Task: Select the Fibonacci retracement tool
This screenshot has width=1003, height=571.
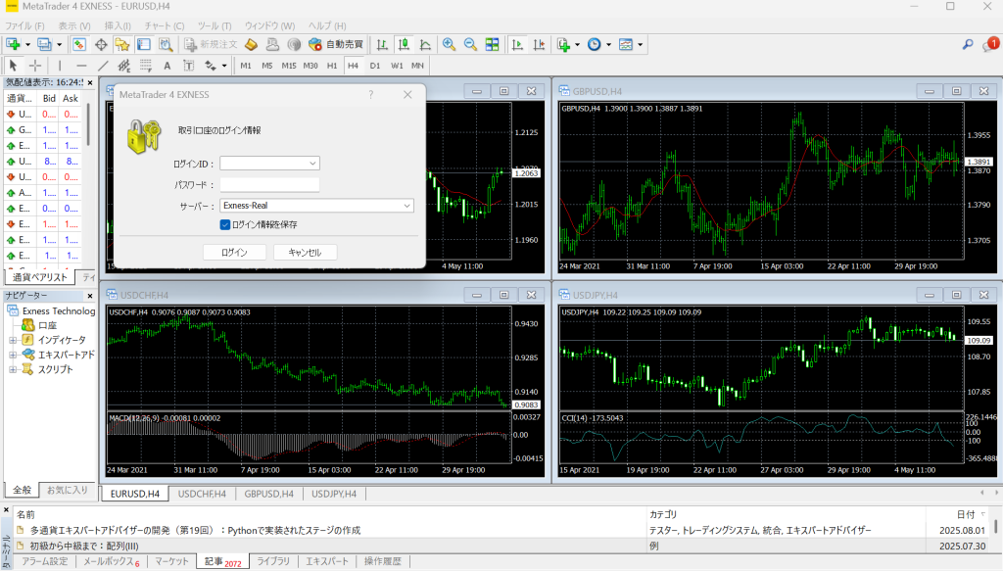Action: (146, 66)
